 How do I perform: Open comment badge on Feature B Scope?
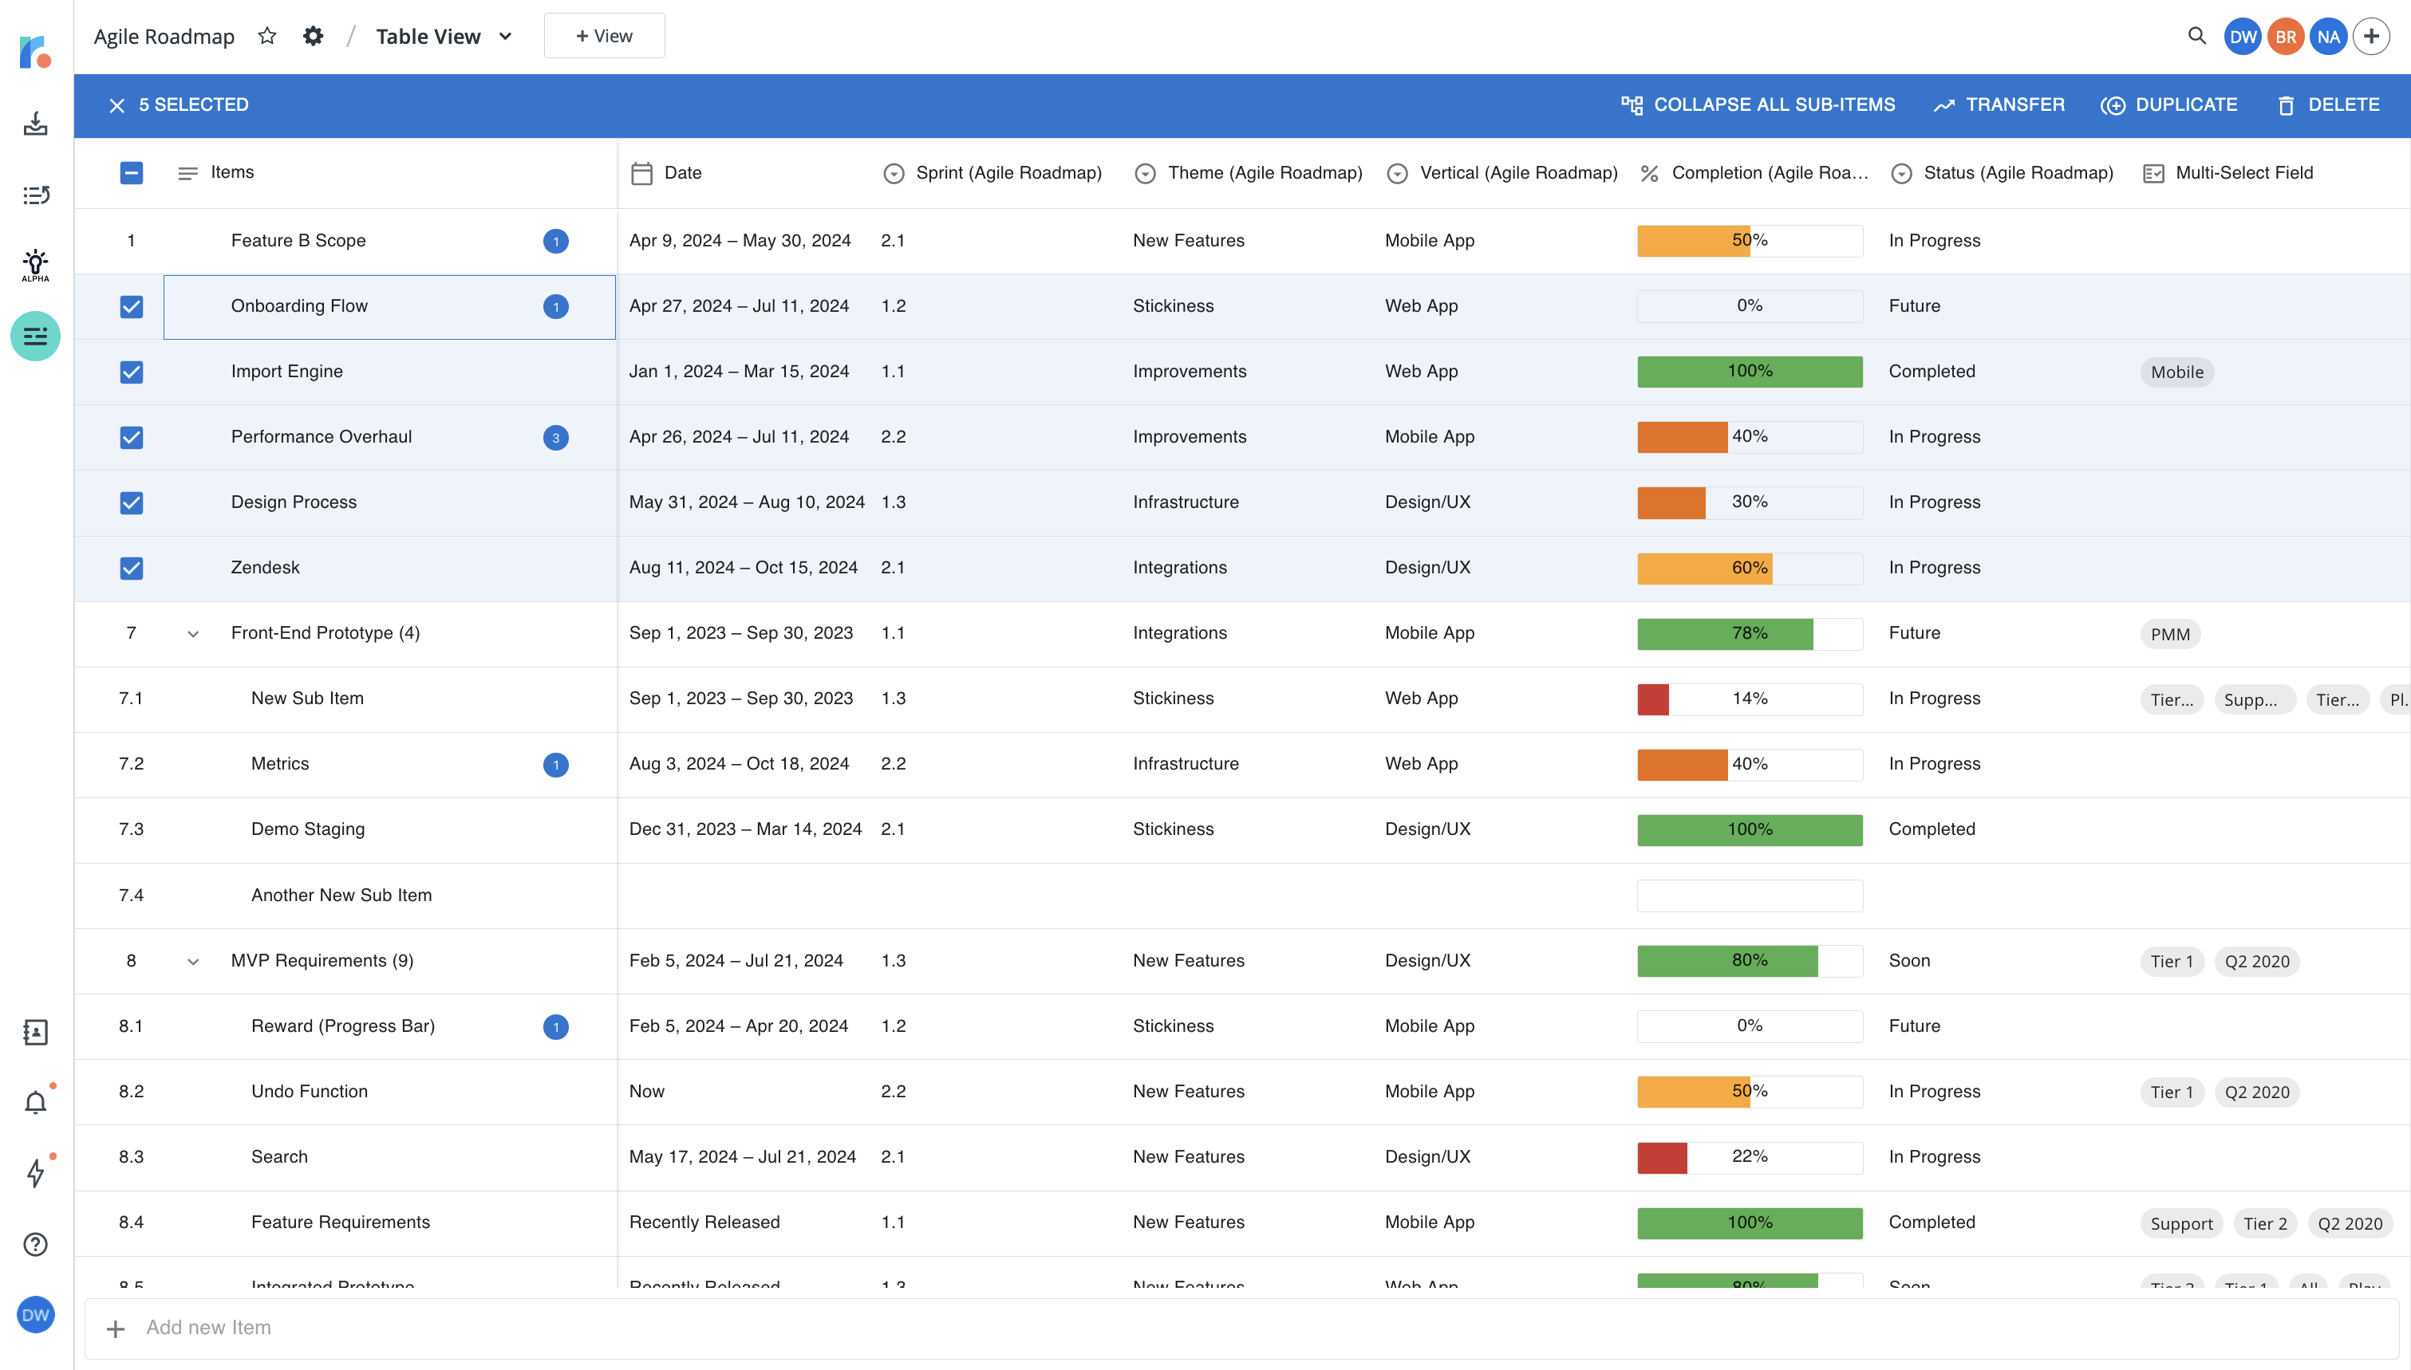click(x=555, y=242)
